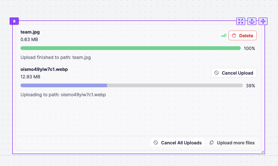Click the team.jpg file name
This screenshot has height=166, width=278.
tap(30, 32)
